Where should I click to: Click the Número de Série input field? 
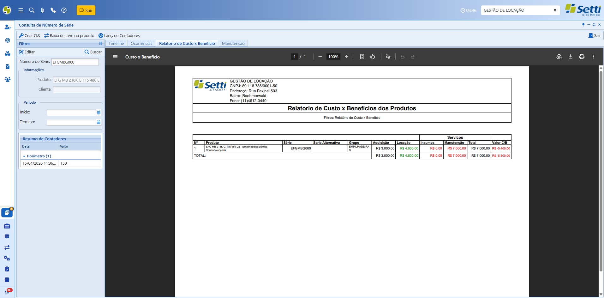click(75, 62)
